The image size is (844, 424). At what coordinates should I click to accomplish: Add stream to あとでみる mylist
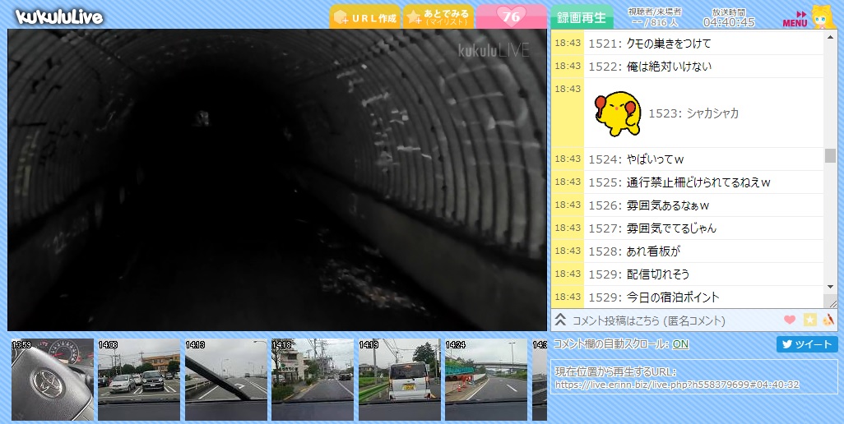point(438,17)
